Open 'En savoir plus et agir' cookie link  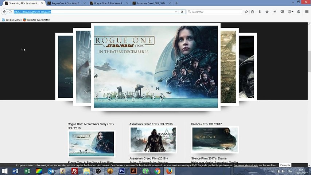point(246,165)
